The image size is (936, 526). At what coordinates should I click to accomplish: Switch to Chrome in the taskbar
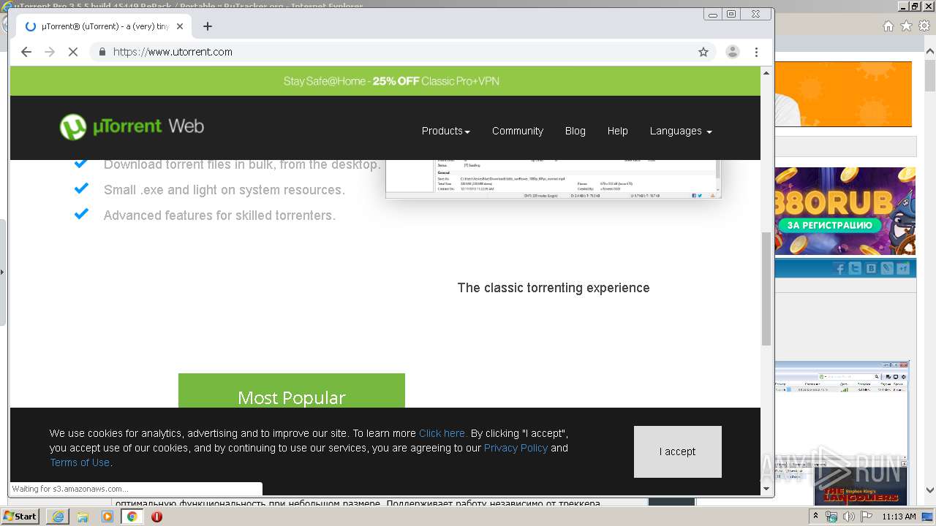click(x=132, y=517)
